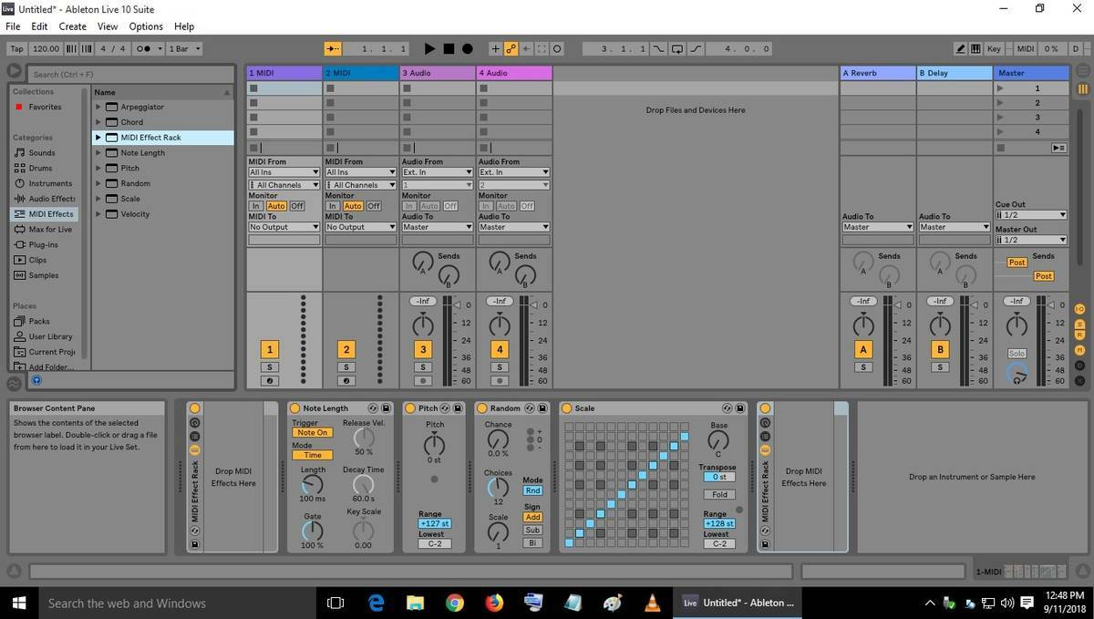The height and width of the screenshot is (619, 1094).
Task: Expand the Velocity folder
Action: [98, 214]
